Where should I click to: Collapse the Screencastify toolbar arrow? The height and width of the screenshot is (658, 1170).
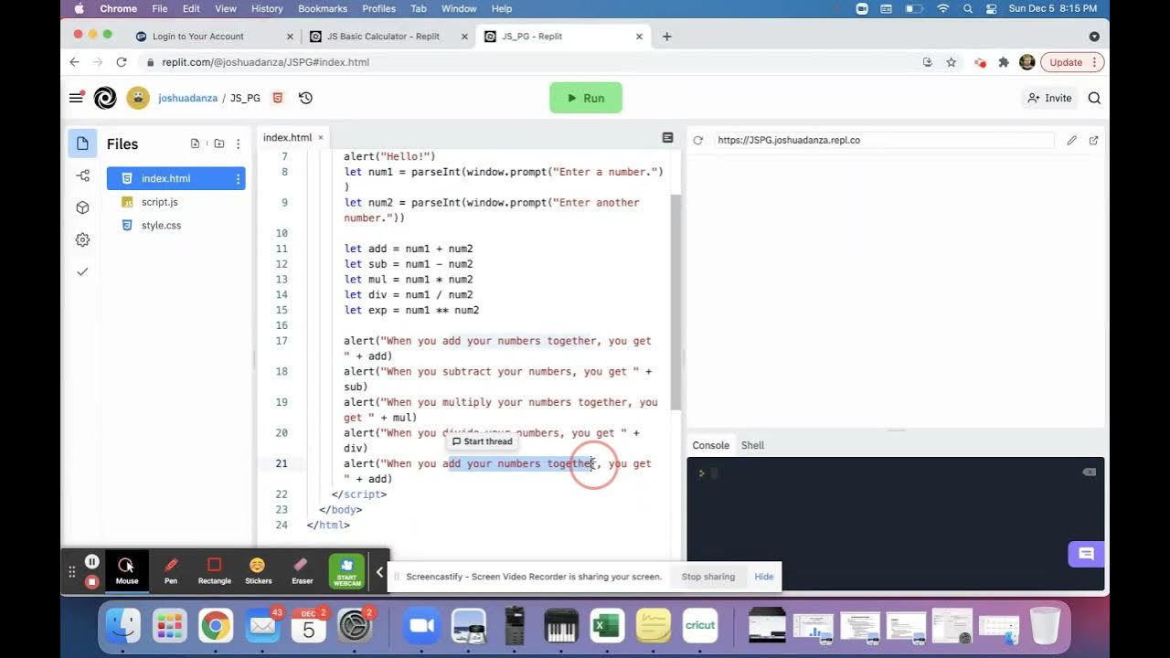click(x=379, y=572)
